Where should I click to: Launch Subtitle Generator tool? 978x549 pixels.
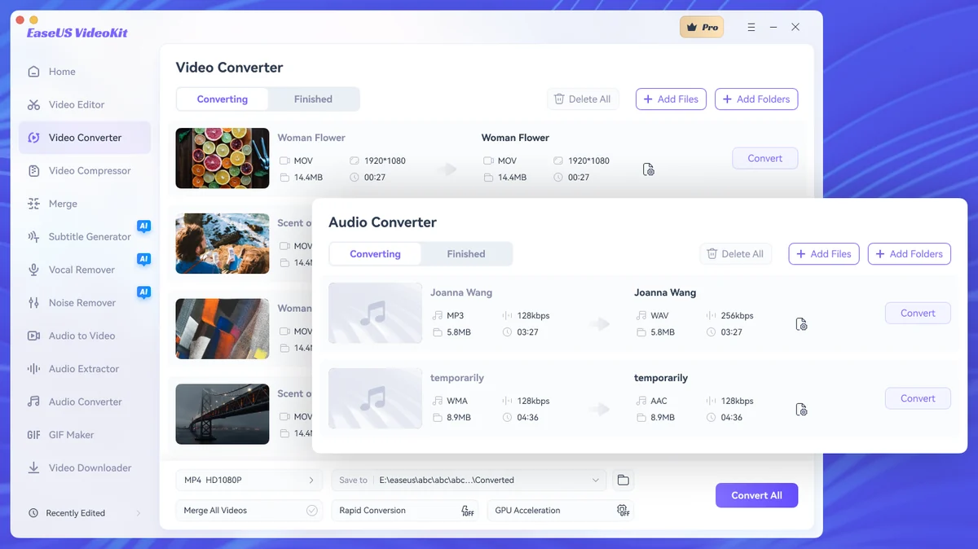(x=89, y=237)
